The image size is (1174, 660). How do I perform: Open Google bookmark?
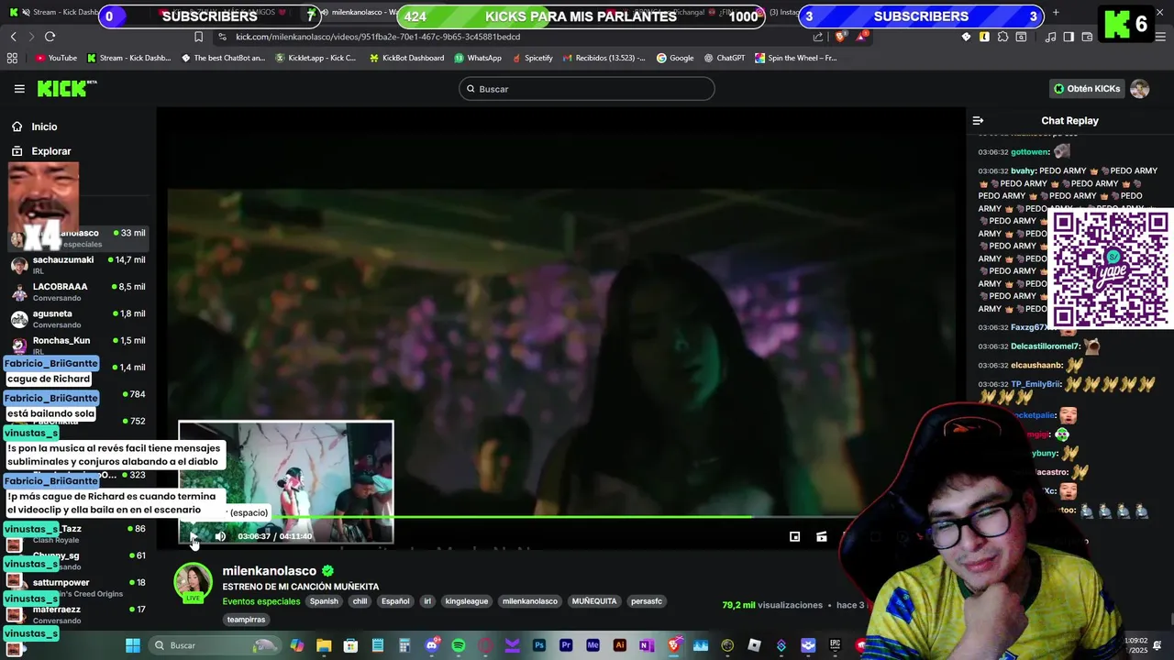675,58
